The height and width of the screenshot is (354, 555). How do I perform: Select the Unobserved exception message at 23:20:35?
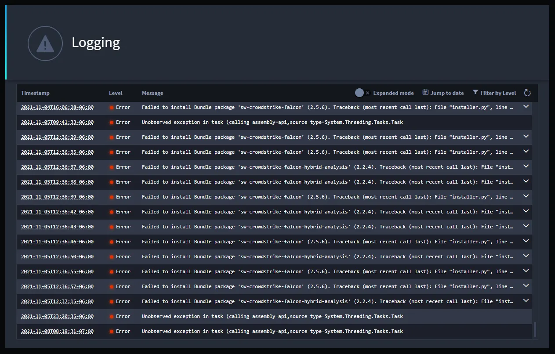pyautogui.click(x=272, y=316)
